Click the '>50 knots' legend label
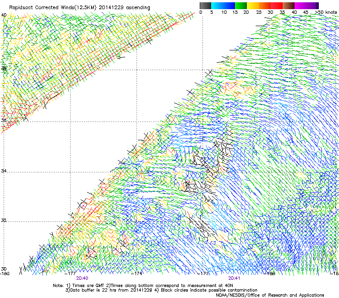Screen dimensions: 339x298 pos(326,12)
